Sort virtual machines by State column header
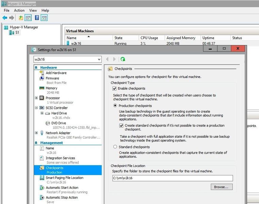The image size is (259, 204). (x=126, y=38)
